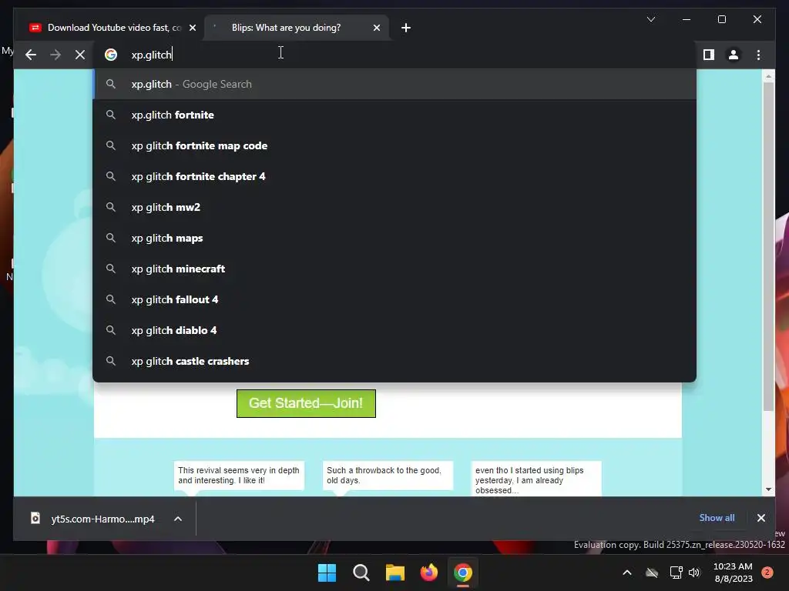Click Show all downloads link
The height and width of the screenshot is (591, 789).
(717, 518)
